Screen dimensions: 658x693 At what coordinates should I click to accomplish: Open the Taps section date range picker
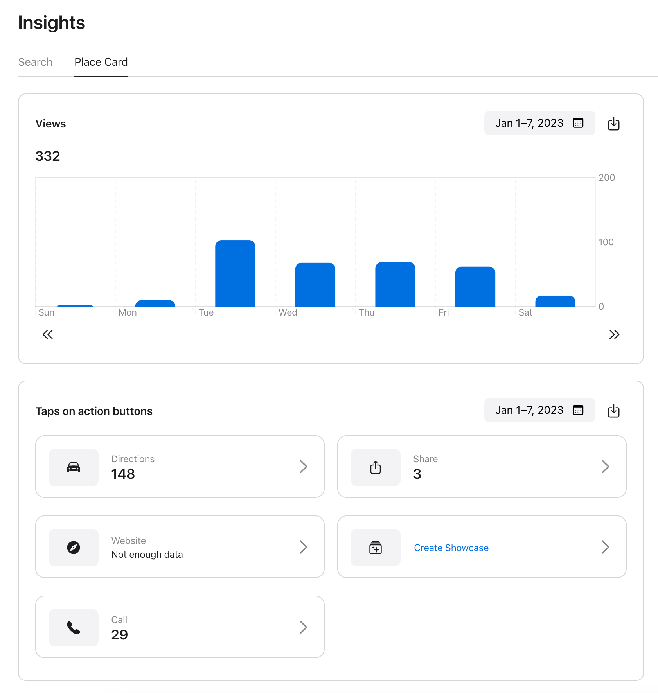tap(539, 410)
